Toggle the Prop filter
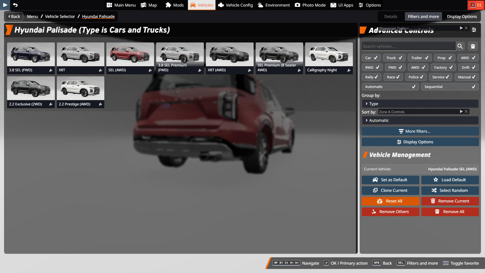Image resolution: width=485 pixels, height=273 pixels. point(445,58)
